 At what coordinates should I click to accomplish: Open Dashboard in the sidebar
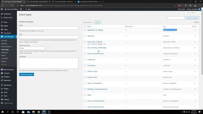tap(7, 14)
